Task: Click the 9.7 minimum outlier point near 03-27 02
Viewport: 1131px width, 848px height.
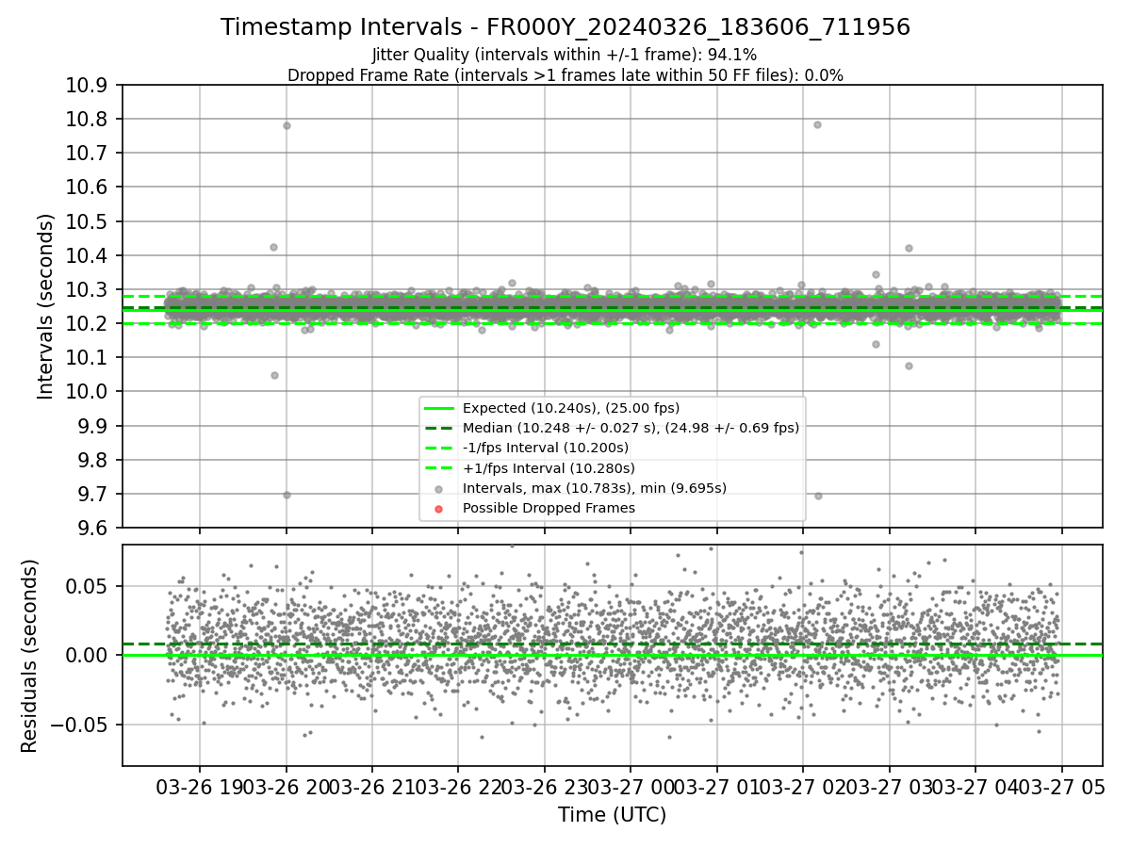Action: point(818,496)
